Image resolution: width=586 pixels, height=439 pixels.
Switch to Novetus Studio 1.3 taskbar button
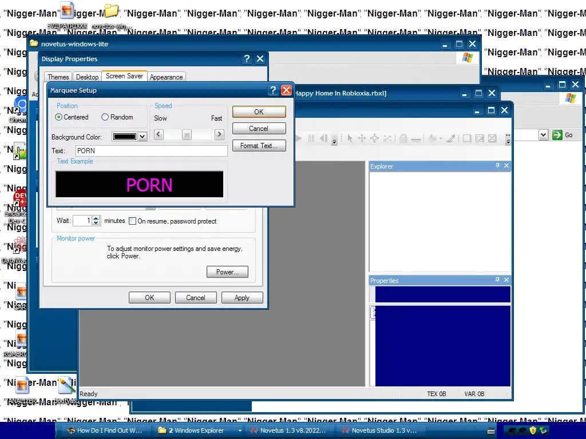tap(380, 430)
